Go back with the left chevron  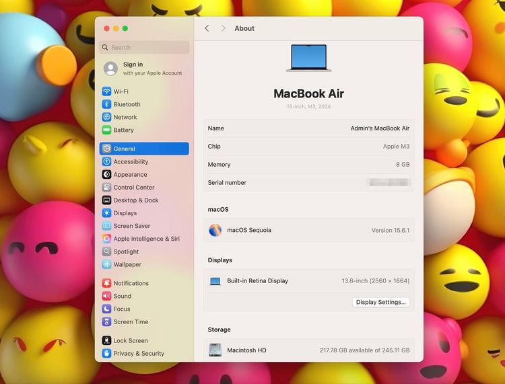[x=207, y=28]
